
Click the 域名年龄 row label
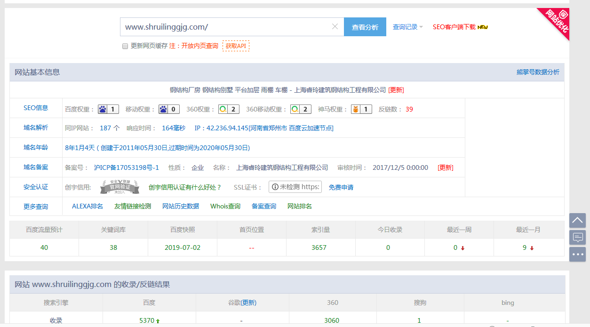click(x=36, y=147)
